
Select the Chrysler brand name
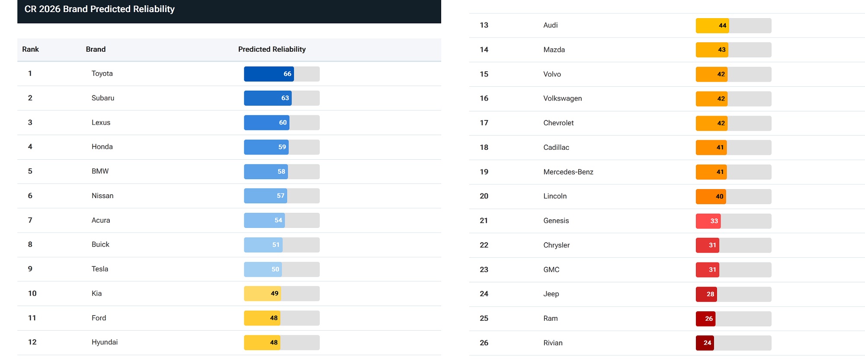pyautogui.click(x=557, y=245)
